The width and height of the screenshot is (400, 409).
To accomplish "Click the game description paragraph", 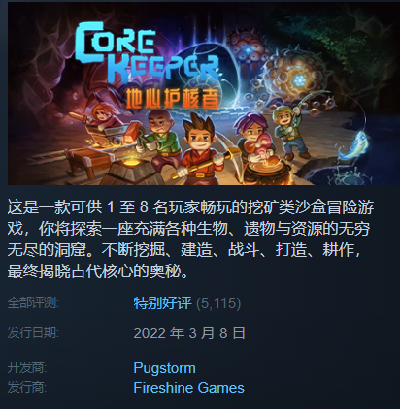I will point(190,239).
